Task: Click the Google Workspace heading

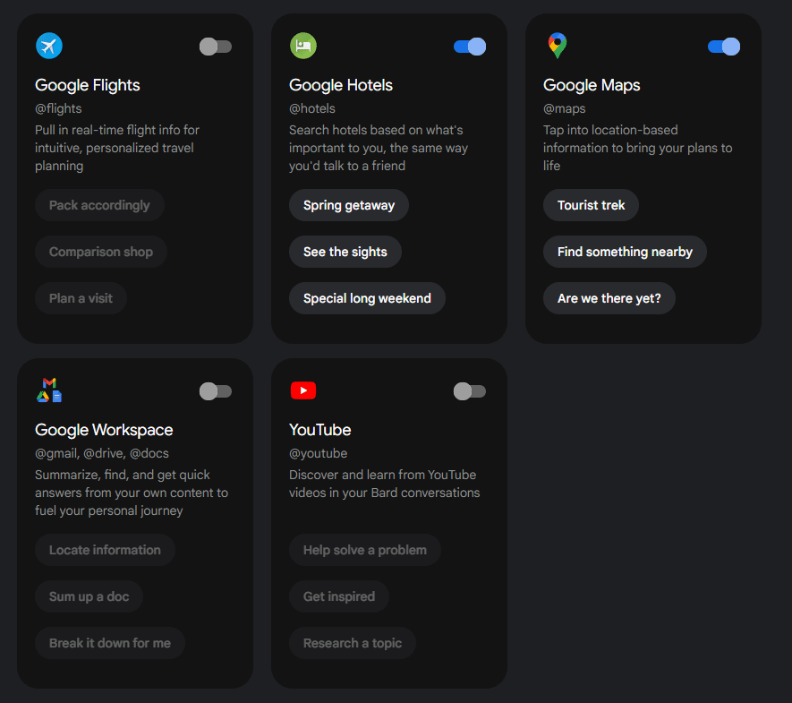Action: tap(104, 430)
